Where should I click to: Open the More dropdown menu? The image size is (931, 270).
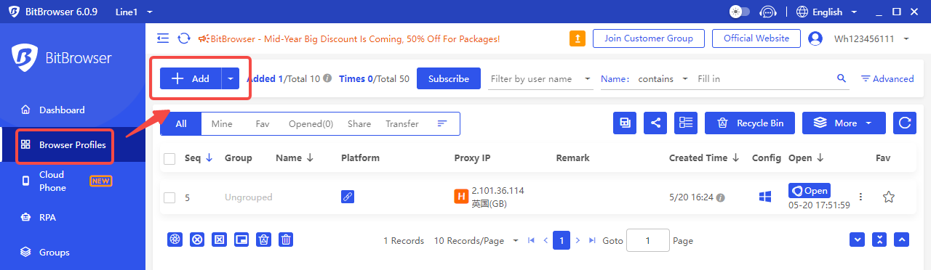[844, 123]
